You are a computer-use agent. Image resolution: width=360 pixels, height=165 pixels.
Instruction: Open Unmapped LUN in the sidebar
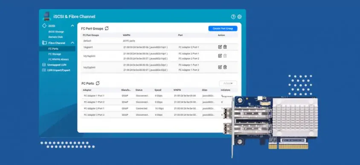point(57,65)
